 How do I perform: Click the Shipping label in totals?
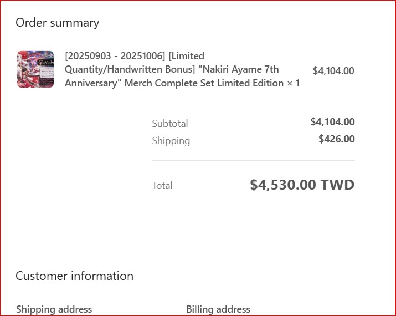coord(171,141)
